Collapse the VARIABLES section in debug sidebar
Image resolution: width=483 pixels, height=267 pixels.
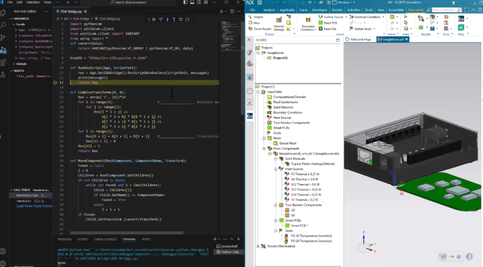tap(11, 18)
